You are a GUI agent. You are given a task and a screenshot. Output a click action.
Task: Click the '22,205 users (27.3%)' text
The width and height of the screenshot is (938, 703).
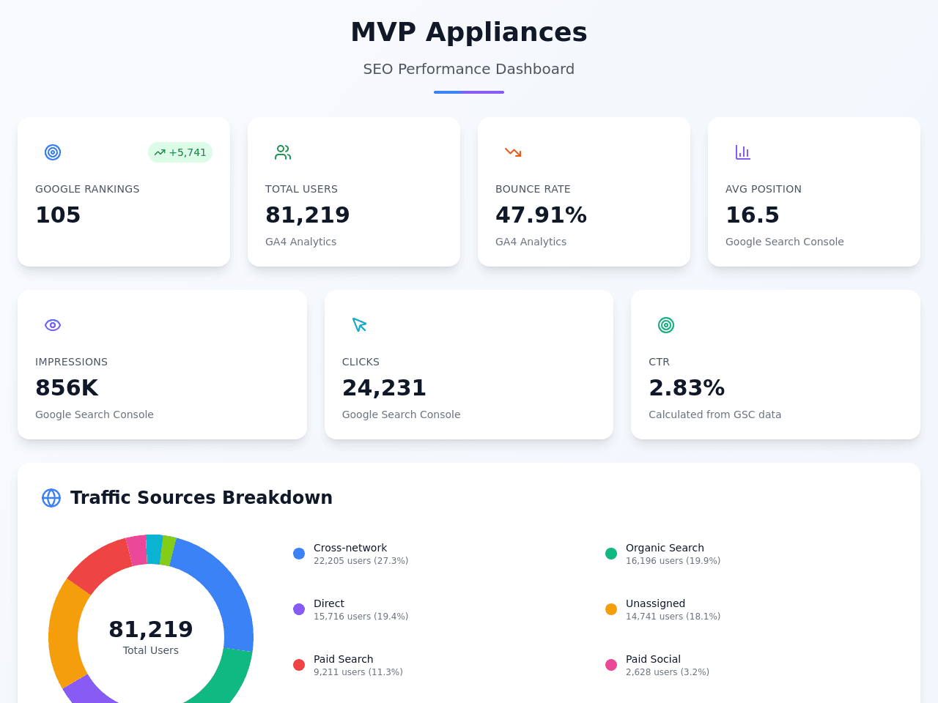(x=361, y=561)
